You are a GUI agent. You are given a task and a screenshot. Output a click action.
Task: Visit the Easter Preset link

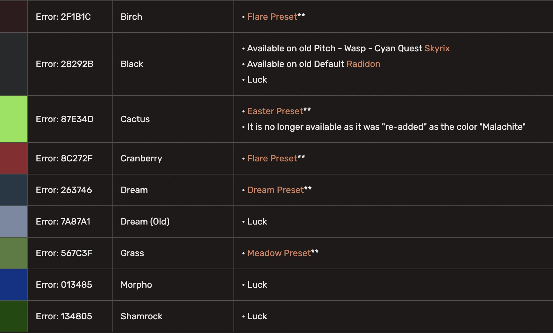(x=275, y=111)
